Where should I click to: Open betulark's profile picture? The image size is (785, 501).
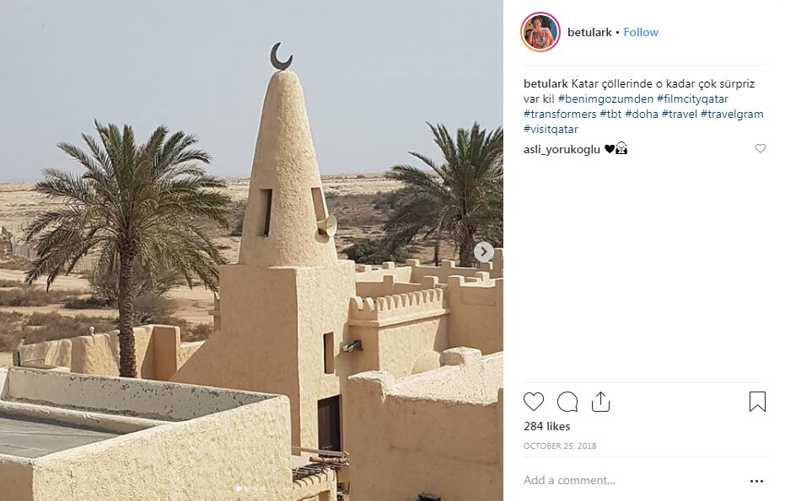pyautogui.click(x=540, y=32)
